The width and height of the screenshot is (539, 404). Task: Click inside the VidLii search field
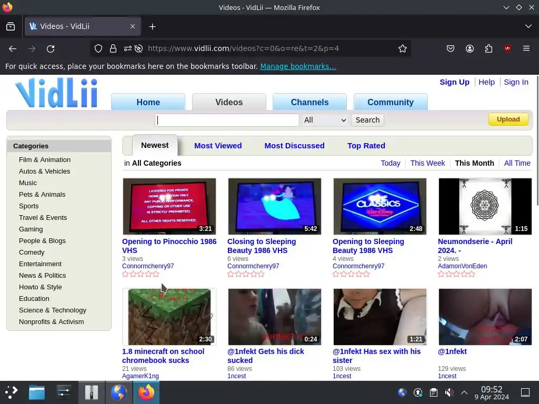coord(227,120)
